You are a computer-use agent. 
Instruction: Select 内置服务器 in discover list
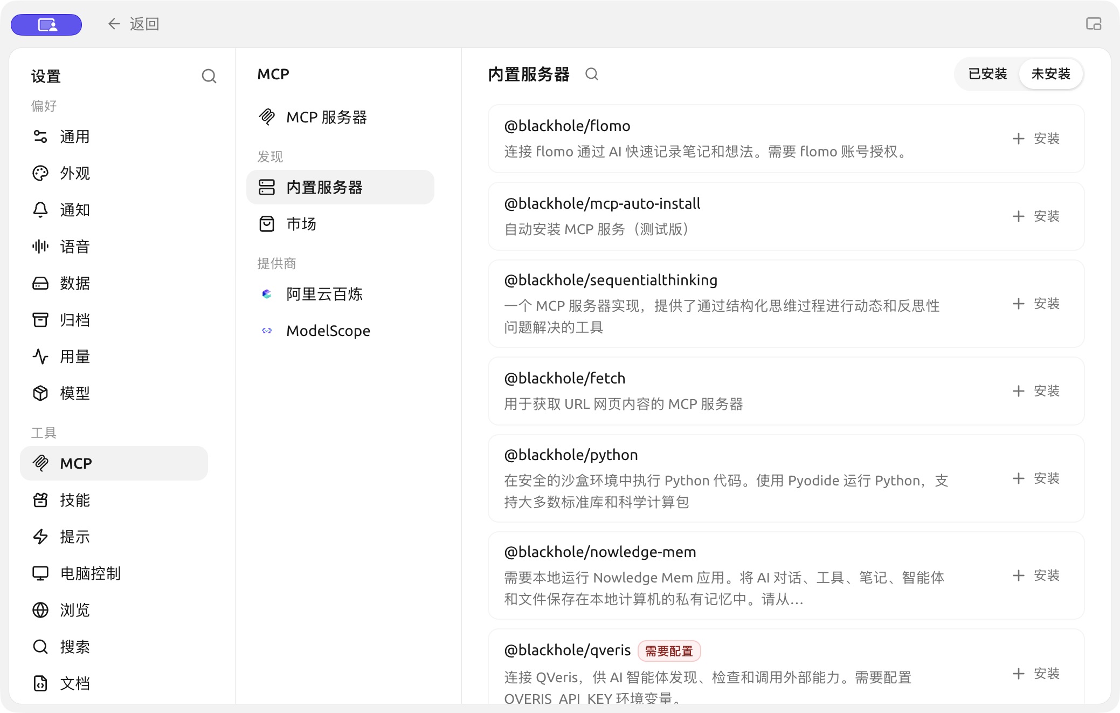click(340, 187)
